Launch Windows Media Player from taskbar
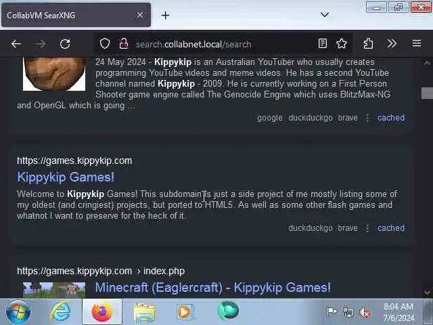 185,312
